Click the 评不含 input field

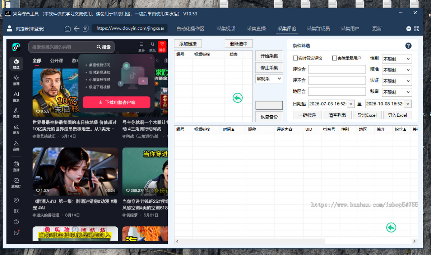pos(337,81)
